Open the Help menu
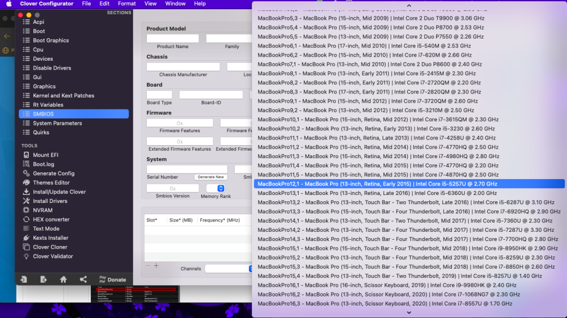The width and height of the screenshot is (567, 318). coord(200,3)
